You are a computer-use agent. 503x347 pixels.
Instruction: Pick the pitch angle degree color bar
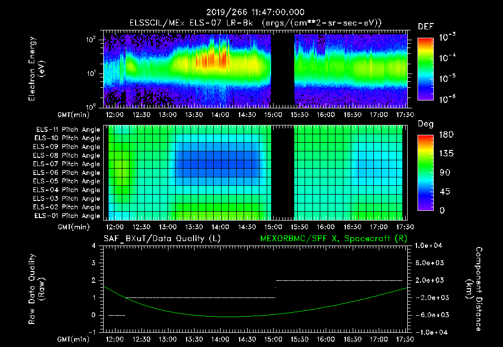[x=425, y=173]
